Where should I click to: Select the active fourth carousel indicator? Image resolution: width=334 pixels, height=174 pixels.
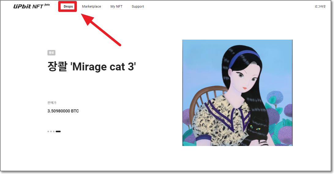58,131
